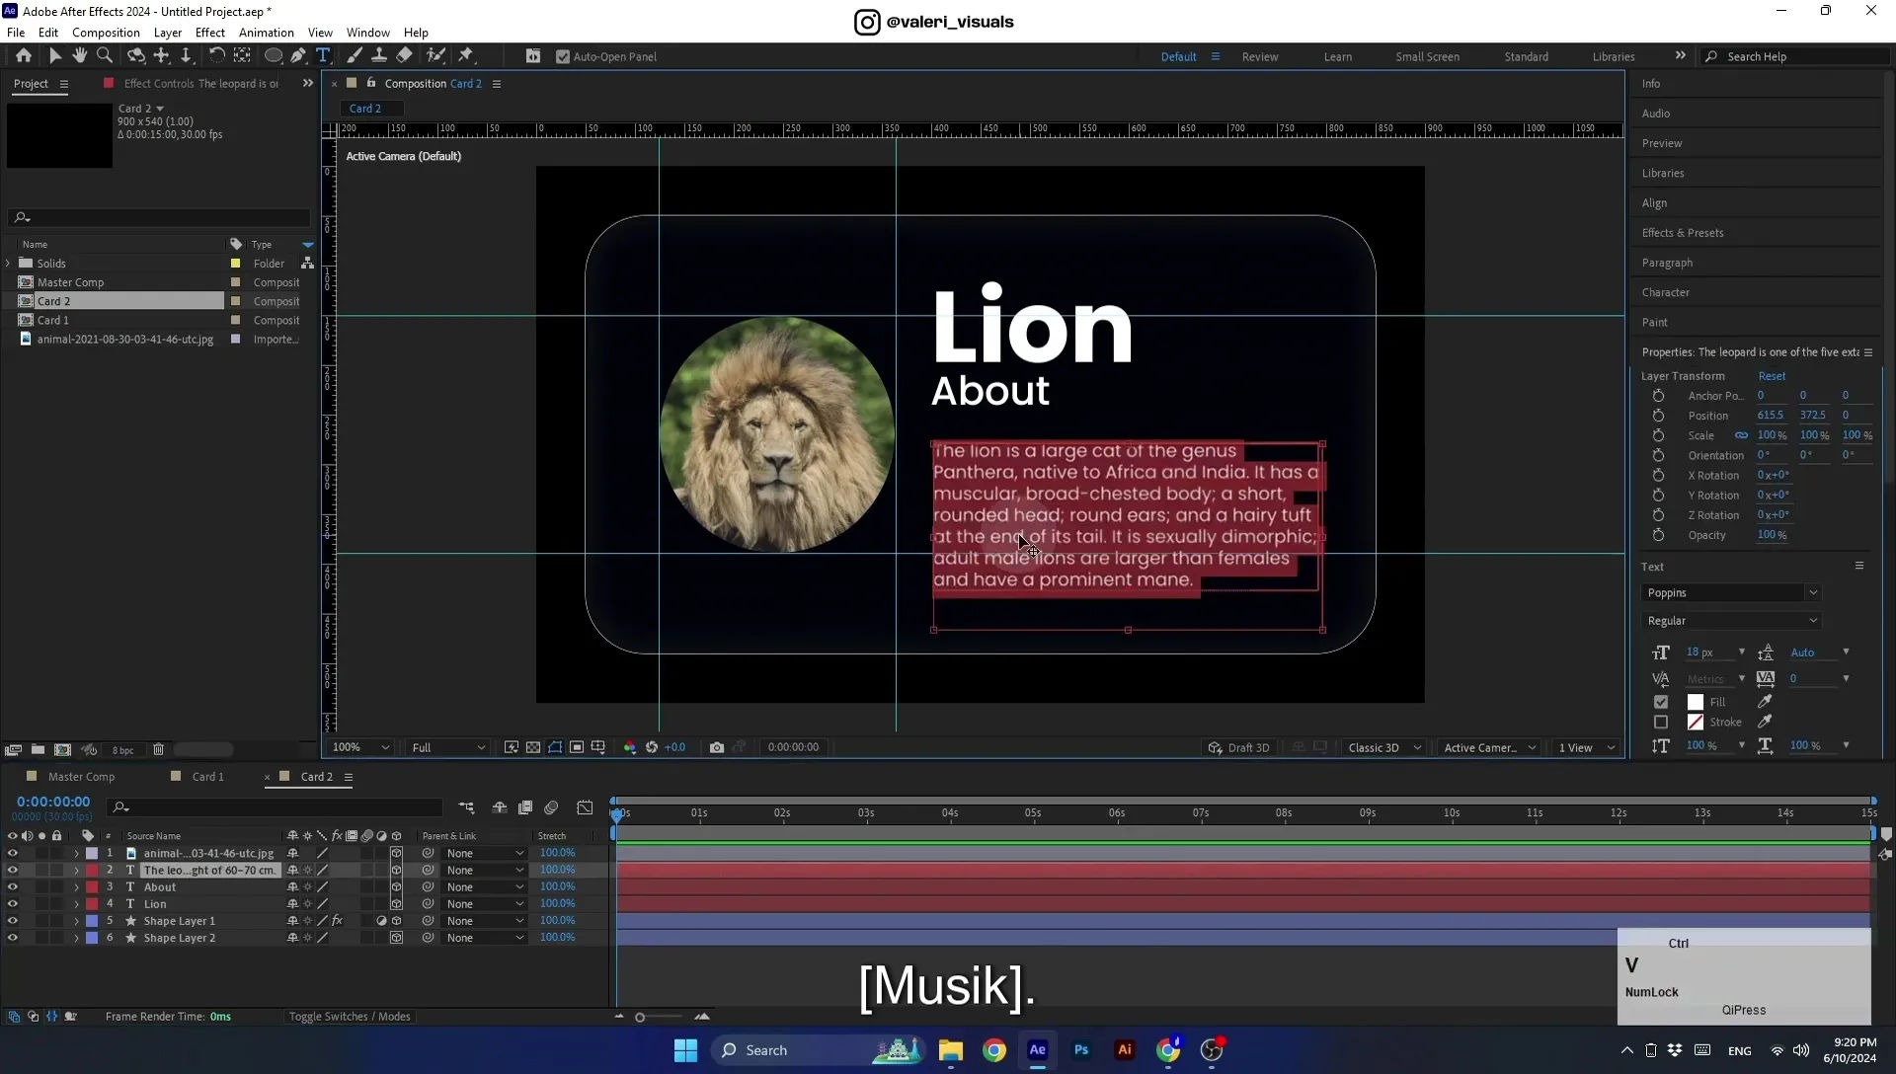
Task: Open the Composition menu
Action: click(x=106, y=33)
